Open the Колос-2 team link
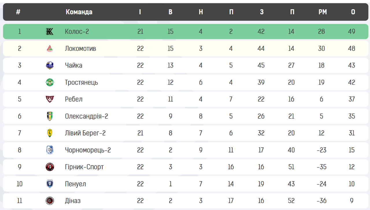This screenshot has height=210, width=370. (x=77, y=31)
